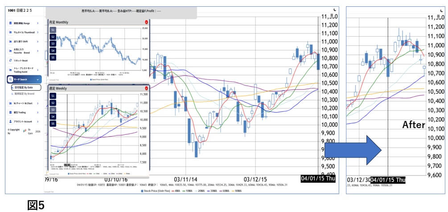448x212 pixels.
Task: Click the 1001 日経225 brand title
Action: (x=20, y=10)
